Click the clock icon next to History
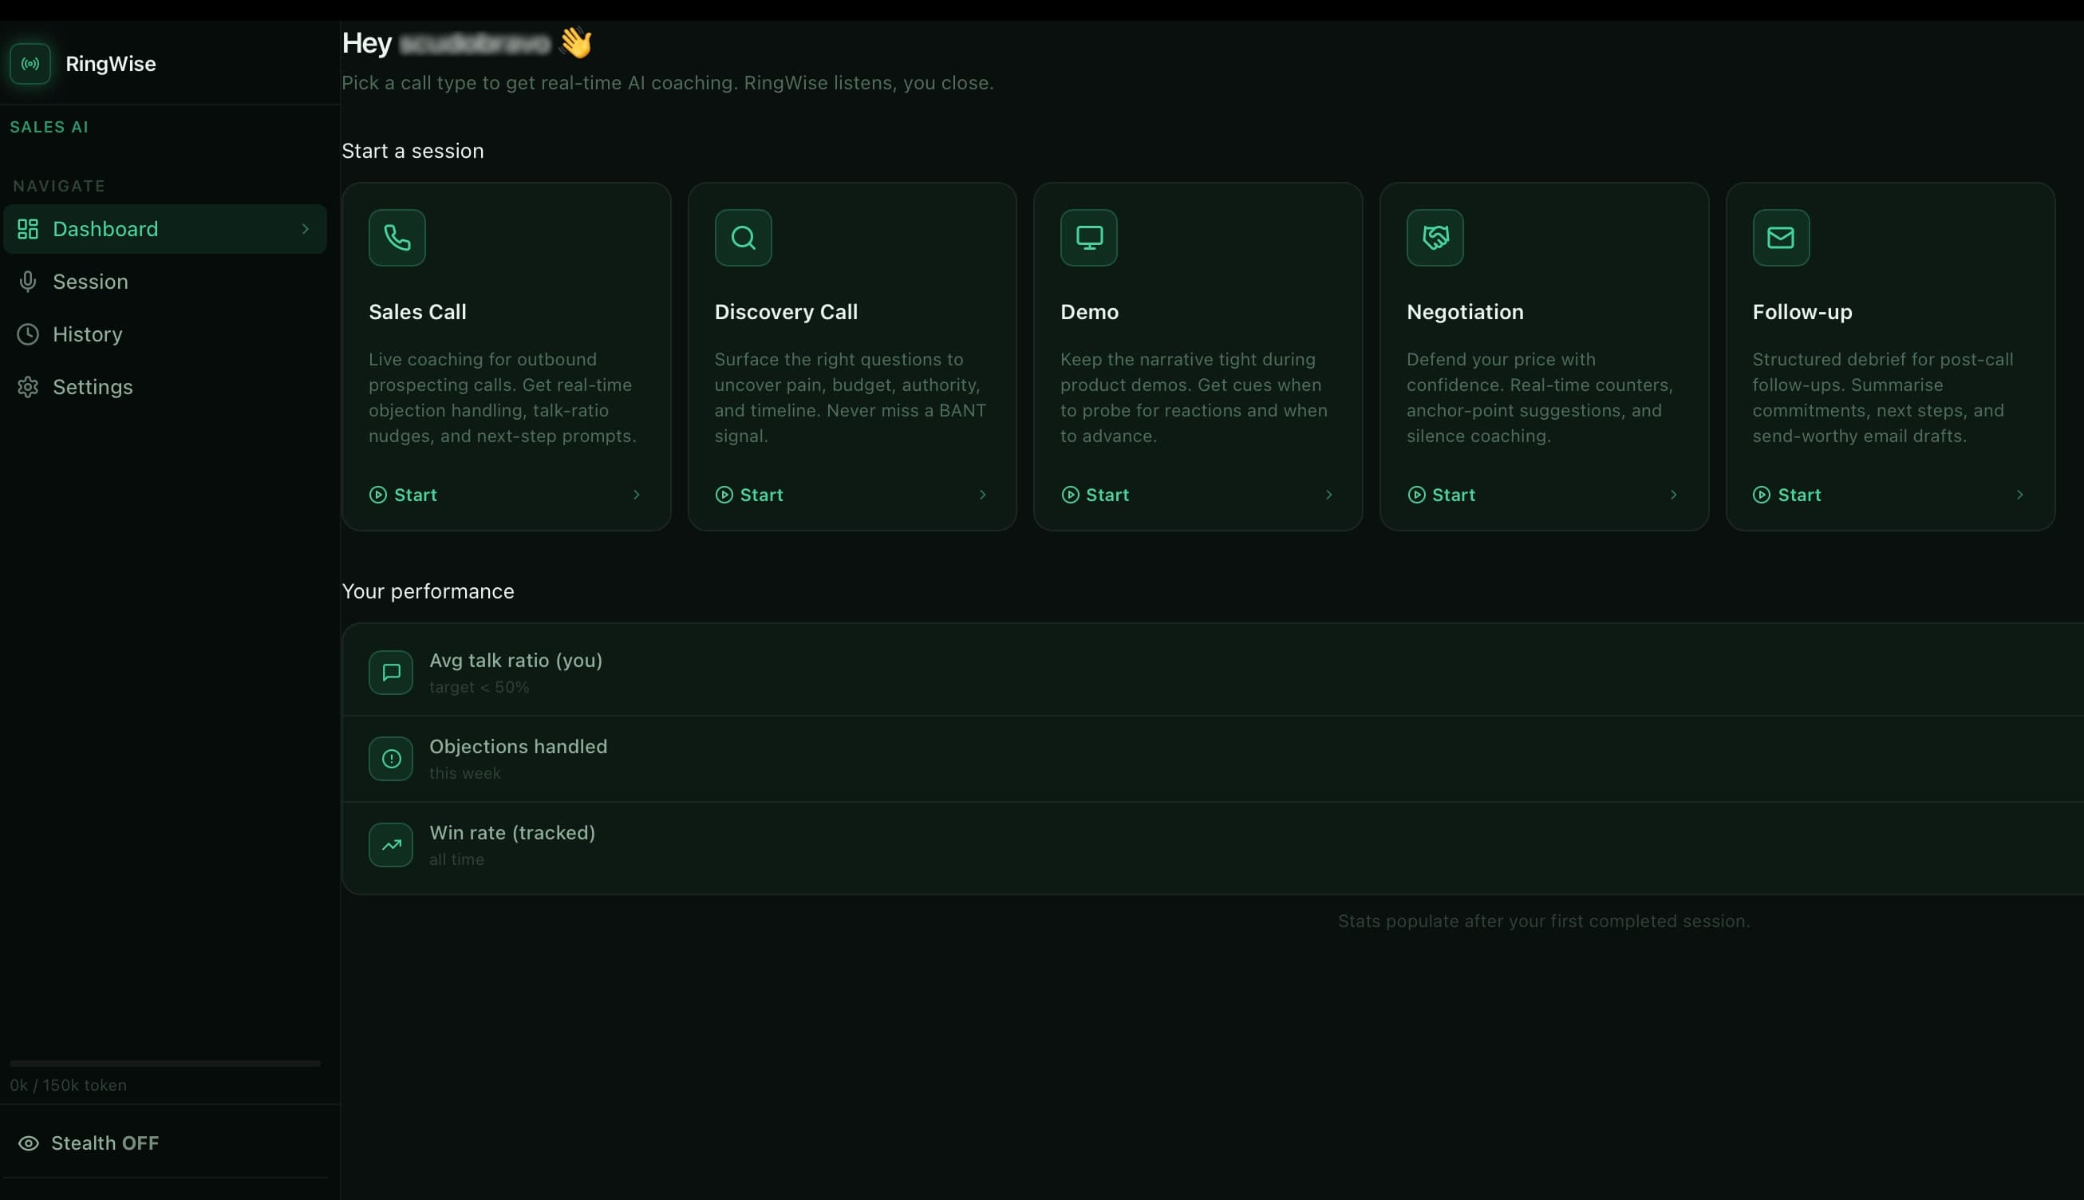 [28, 334]
